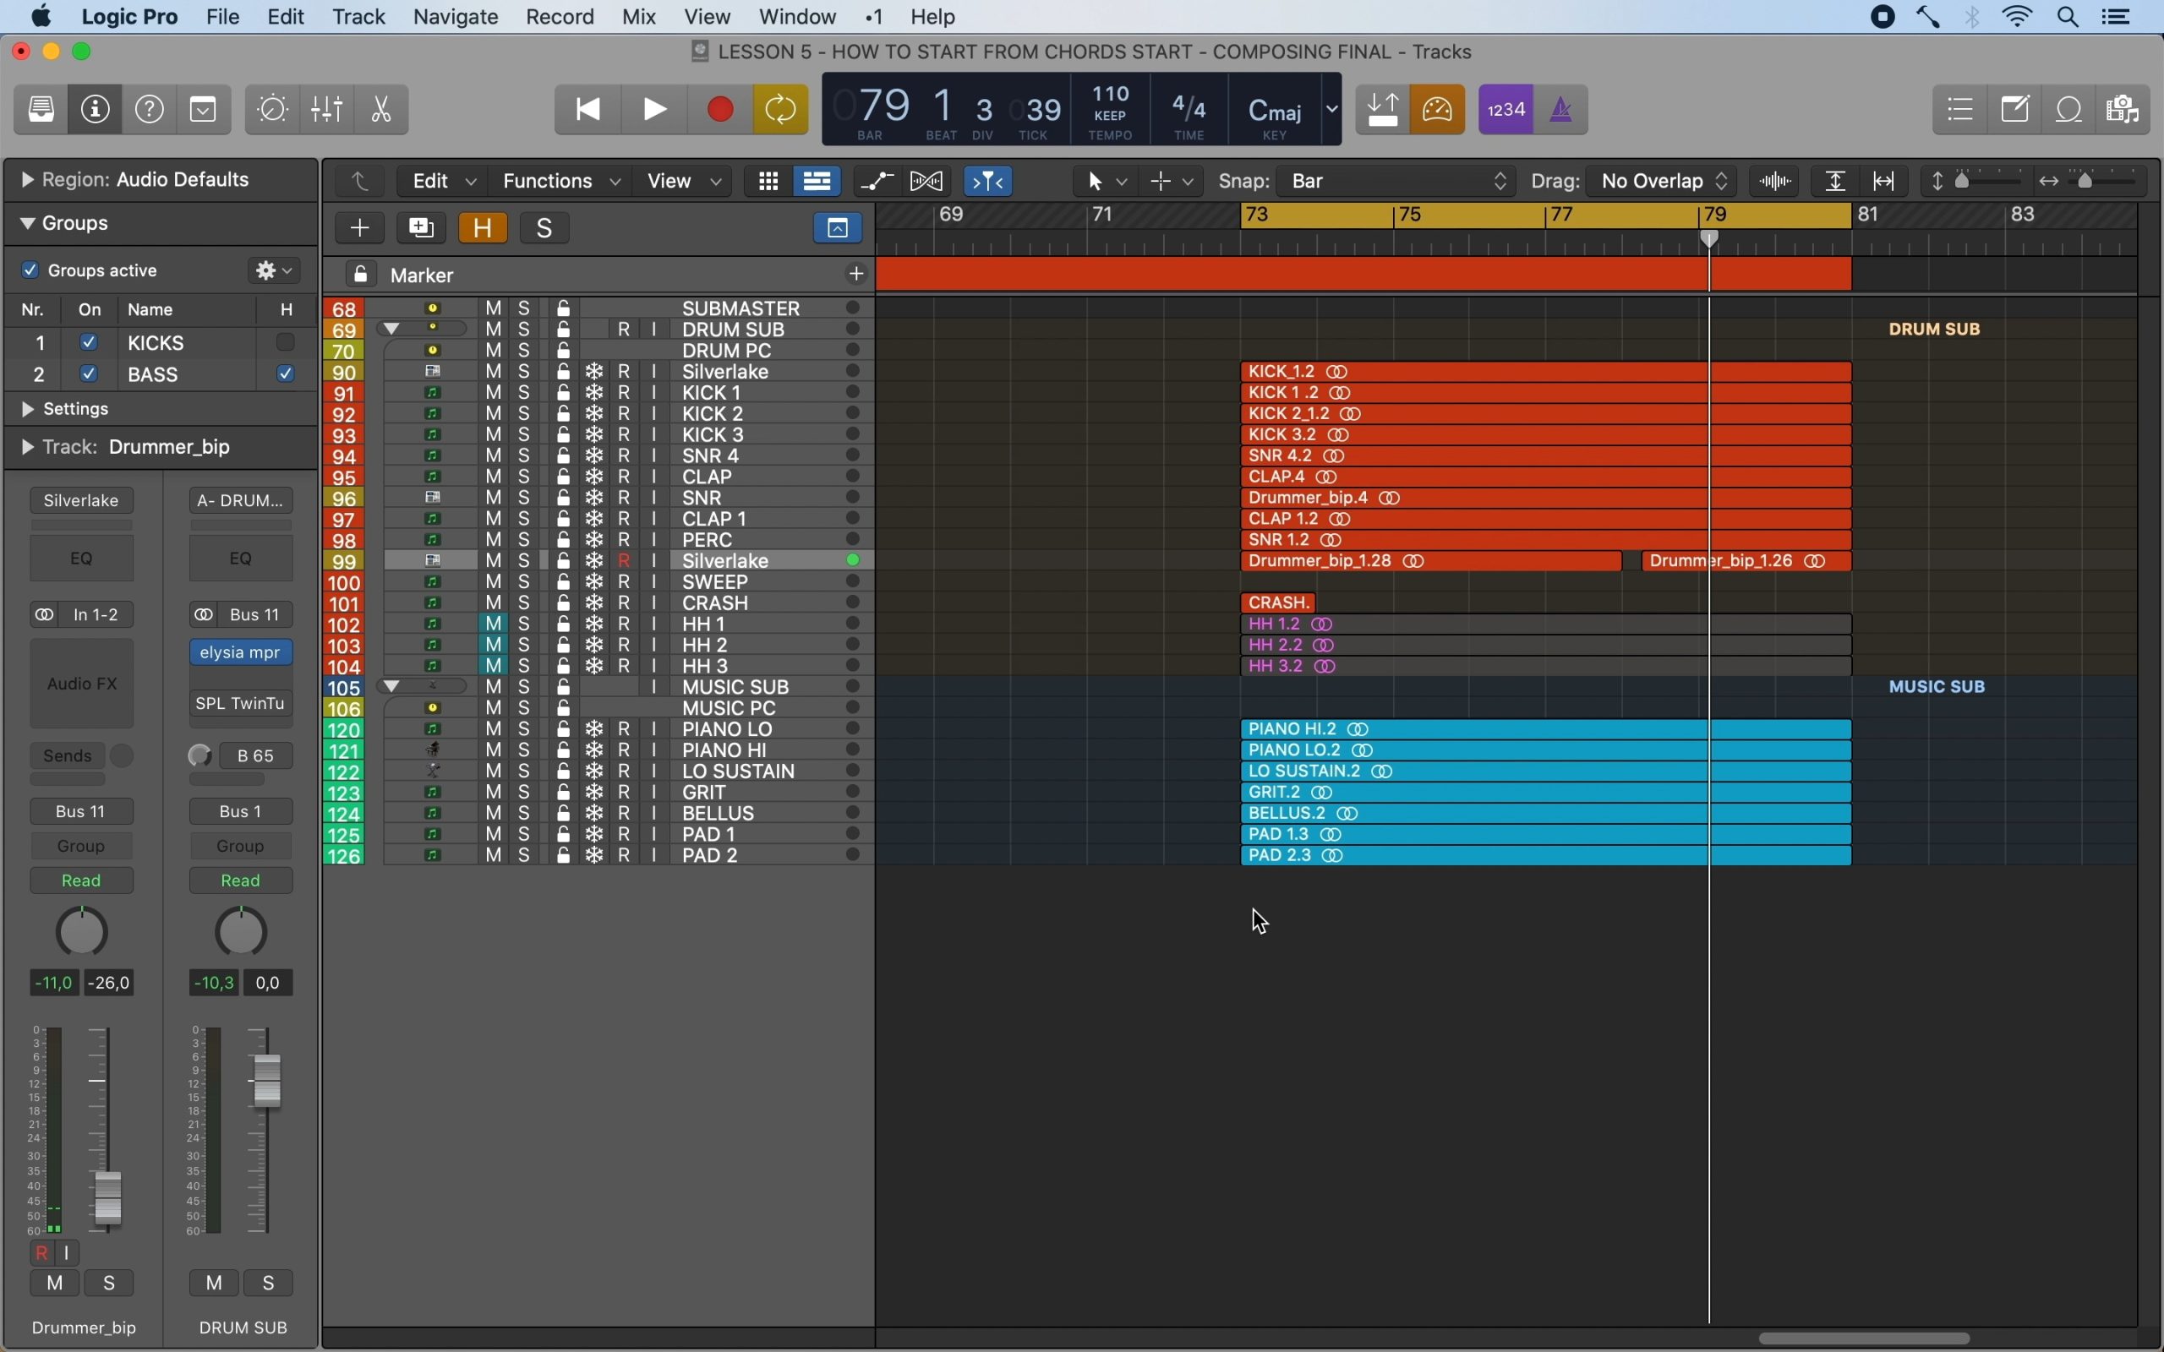This screenshot has height=1352, width=2164.
Task: Click the elysia mpr plug-in slot
Action: tap(242, 652)
